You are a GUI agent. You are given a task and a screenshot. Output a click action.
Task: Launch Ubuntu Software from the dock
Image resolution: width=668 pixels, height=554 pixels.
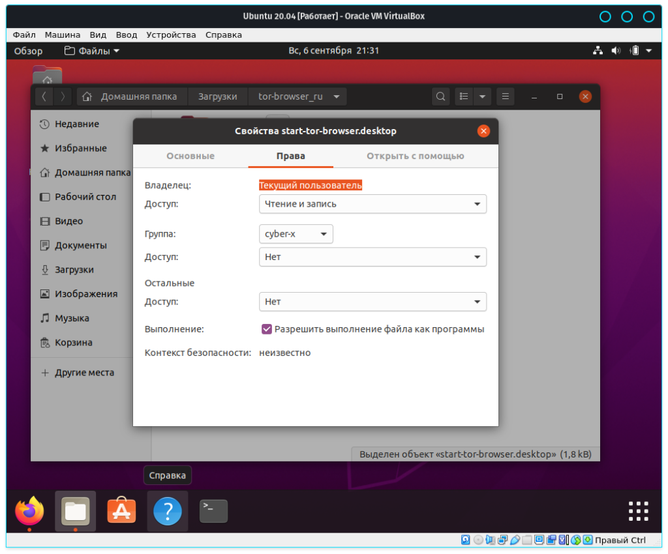pos(121,511)
